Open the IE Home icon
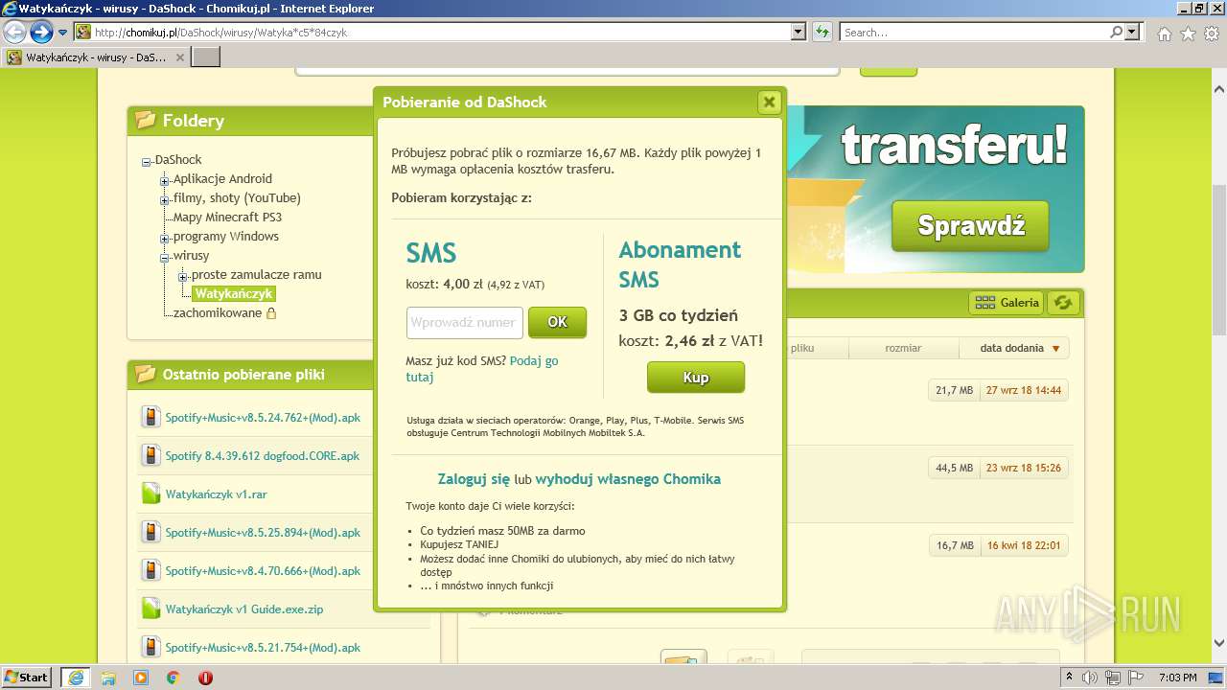 tap(1164, 34)
